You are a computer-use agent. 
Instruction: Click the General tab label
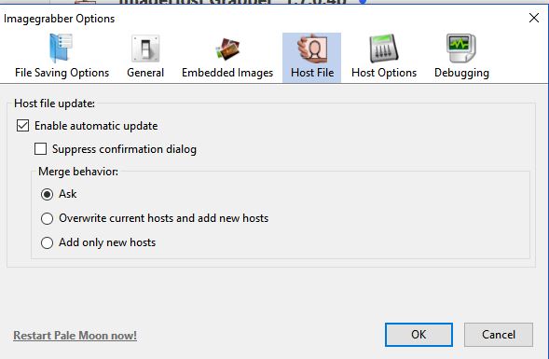(145, 73)
